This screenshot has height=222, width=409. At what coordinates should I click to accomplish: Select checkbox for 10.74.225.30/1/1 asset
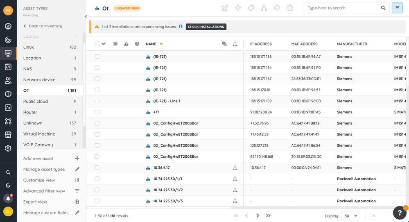(x=97, y=179)
